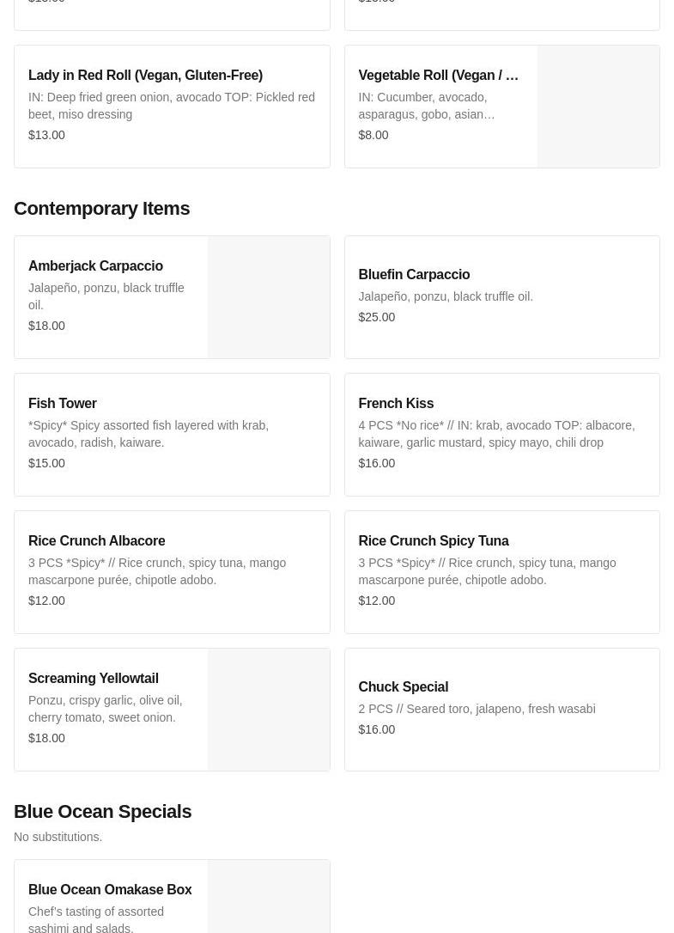The image size is (674, 933).
Task: Click the $13.00 Lady in Red Roll price
Action: (46, 135)
